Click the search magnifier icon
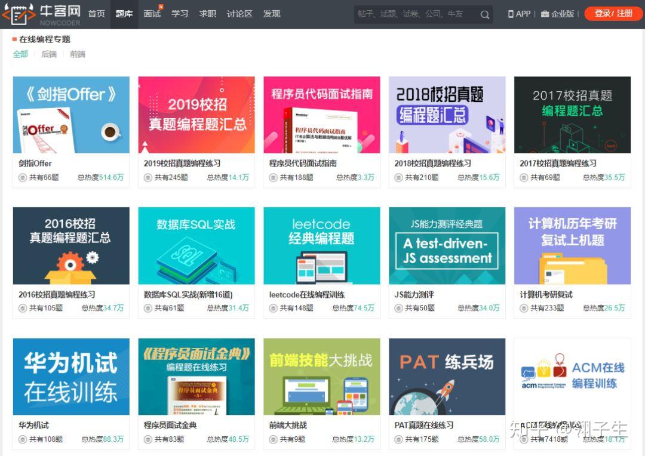Image resolution: width=645 pixels, height=456 pixels. click(484, 15)
